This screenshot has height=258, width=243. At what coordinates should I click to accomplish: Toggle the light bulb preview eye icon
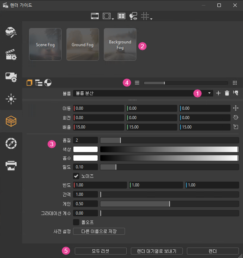pyautogui.click(x=133, y=16)
